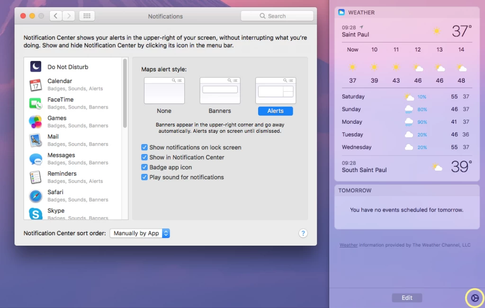The image size is (485, 308).
Task: Open the Weather link in footer
Action: click(349, 245)
